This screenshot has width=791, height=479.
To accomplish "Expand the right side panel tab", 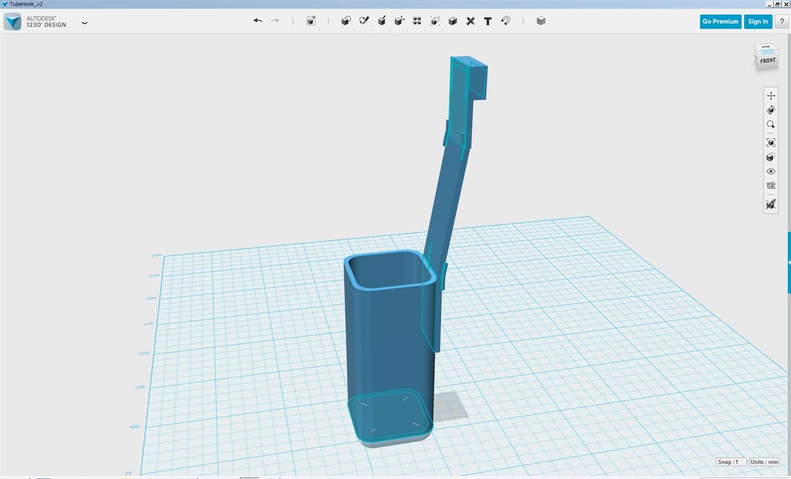I will click(x=789, y=262).
